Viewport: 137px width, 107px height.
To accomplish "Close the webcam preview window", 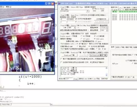I will 53,4.
